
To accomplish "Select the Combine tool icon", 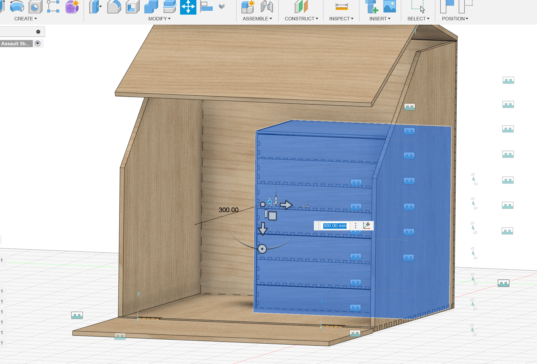I will (151, 7).
